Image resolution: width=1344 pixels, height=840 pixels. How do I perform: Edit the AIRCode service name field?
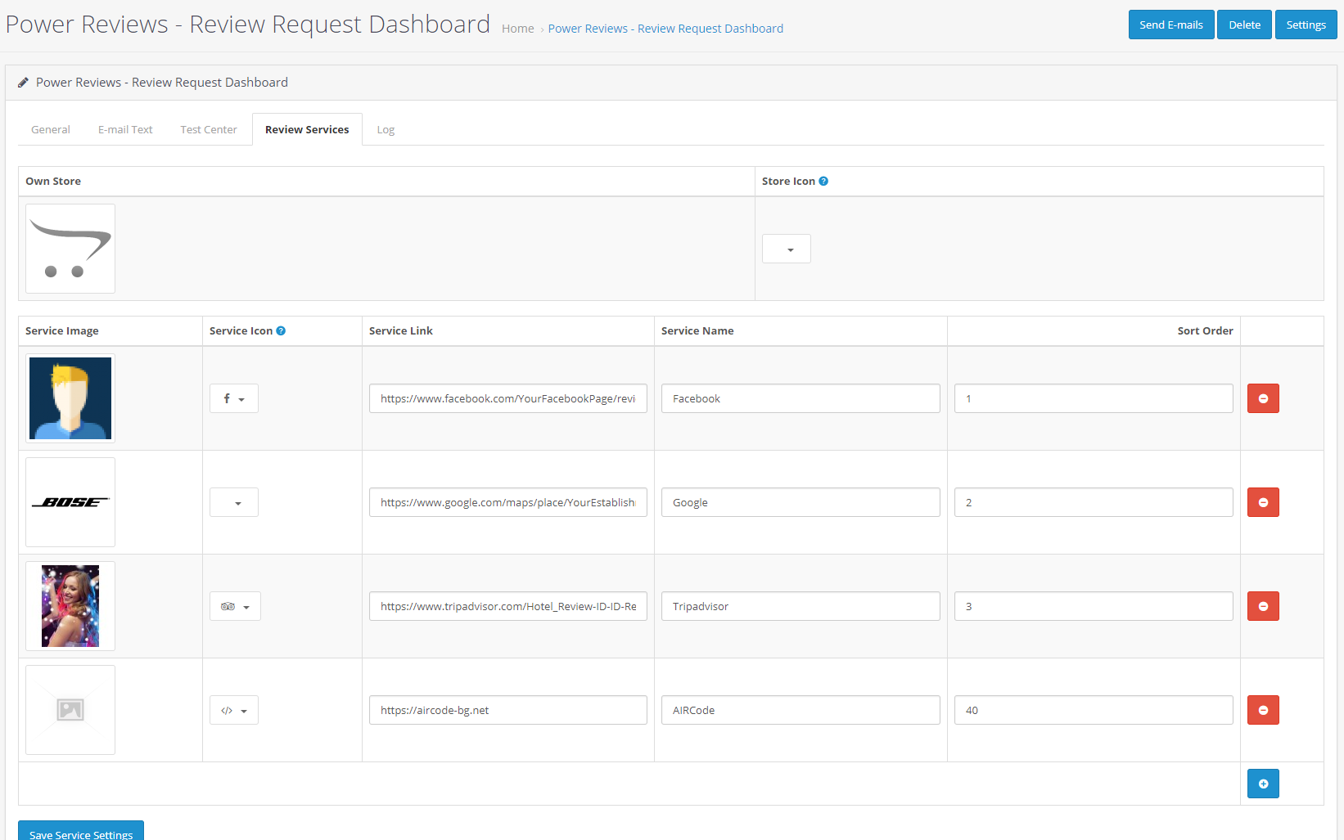[x=801, y=710]
